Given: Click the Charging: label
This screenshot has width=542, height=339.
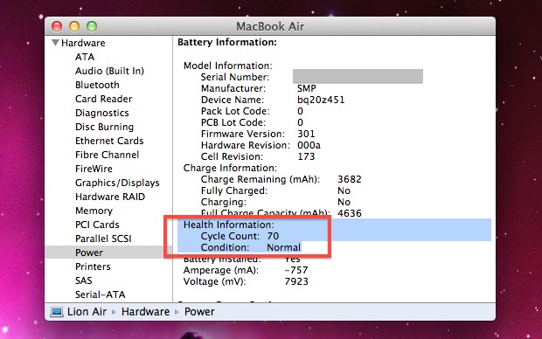Looking at the screenshot, I should point(223,202).
